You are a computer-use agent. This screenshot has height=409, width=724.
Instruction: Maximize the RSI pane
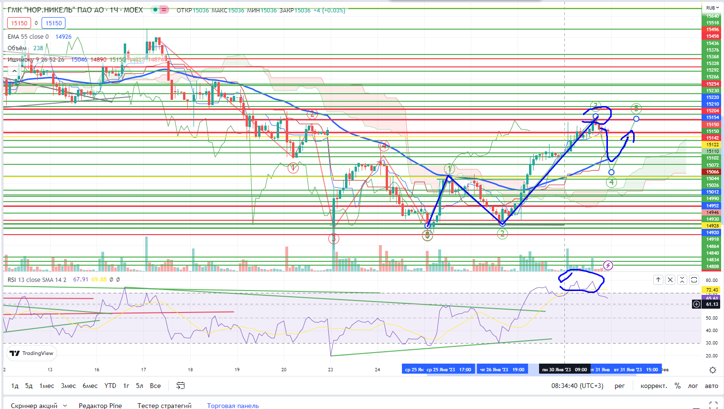point(694,280)
